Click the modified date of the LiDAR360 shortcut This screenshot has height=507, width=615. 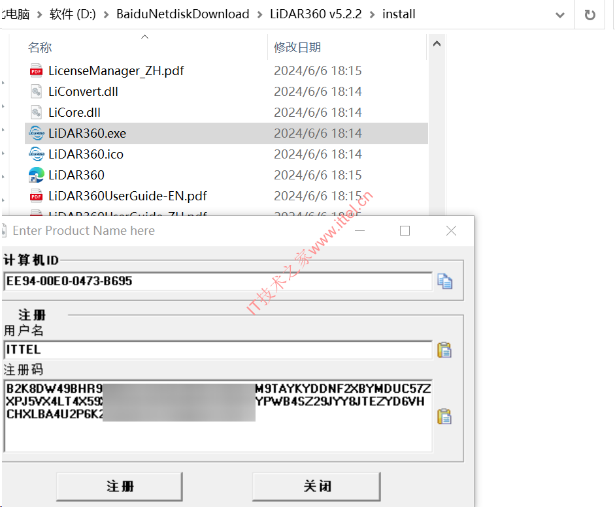(x=318, y=175)
